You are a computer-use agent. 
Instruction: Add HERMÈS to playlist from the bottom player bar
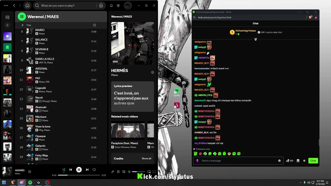(x=29, y=172)
